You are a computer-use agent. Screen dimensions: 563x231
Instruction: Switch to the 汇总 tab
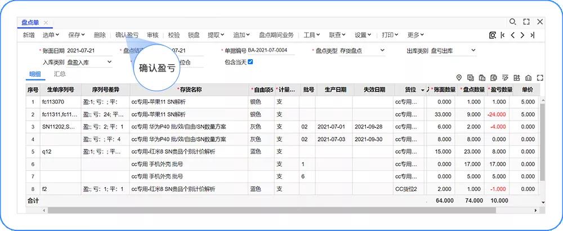click(60, 74)
